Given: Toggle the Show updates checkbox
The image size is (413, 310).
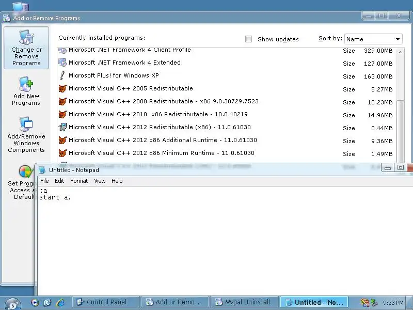Looking at the screenshot, I should click(248, 39).
